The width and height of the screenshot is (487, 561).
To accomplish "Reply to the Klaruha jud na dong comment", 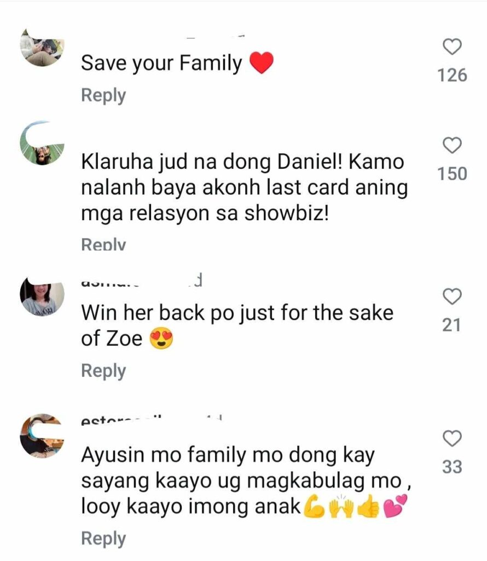I will click(103, 244).
